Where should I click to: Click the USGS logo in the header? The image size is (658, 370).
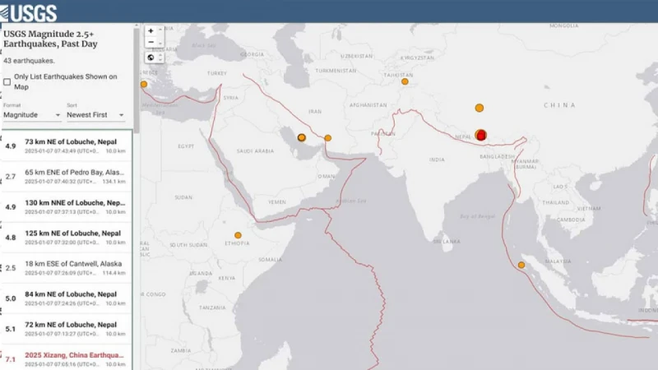point(29,12)
